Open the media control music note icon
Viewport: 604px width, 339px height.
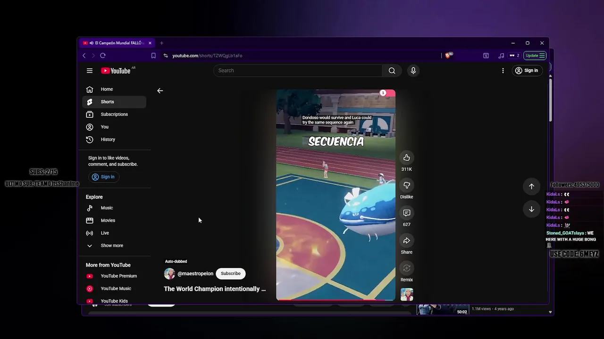[x=501, y=56]
